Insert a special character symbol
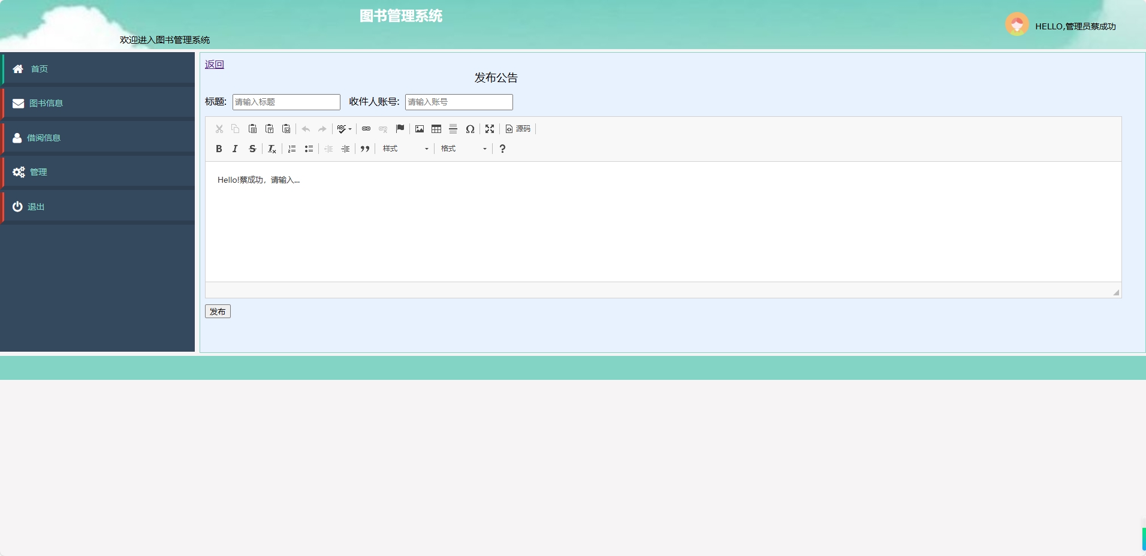Screen dimensions: 1146x556 pyautogui.click(x=471, y=129)
